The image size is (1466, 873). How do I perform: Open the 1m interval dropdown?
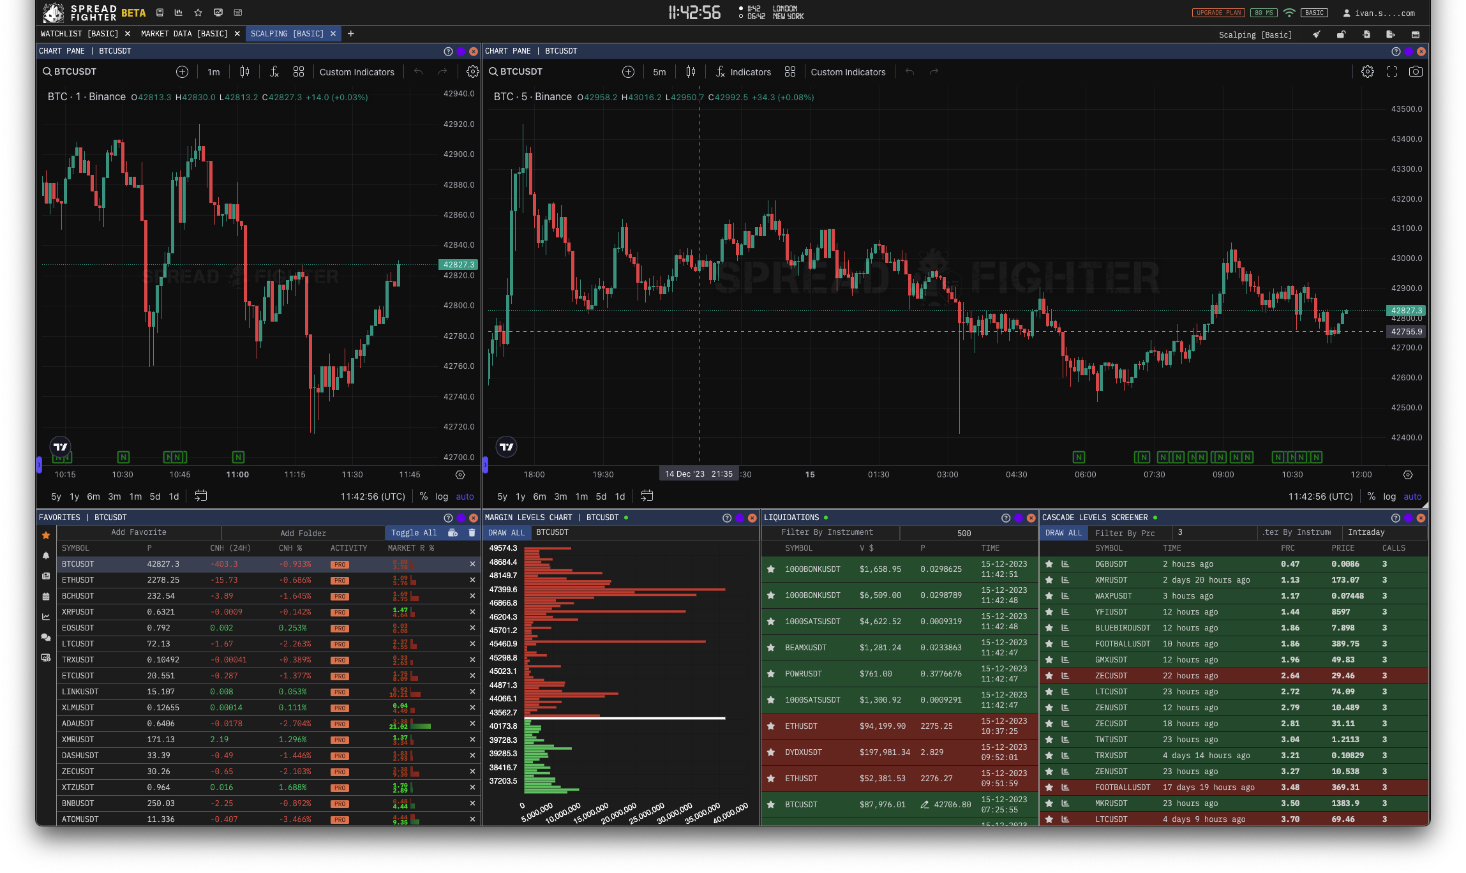tap(214, 72)
